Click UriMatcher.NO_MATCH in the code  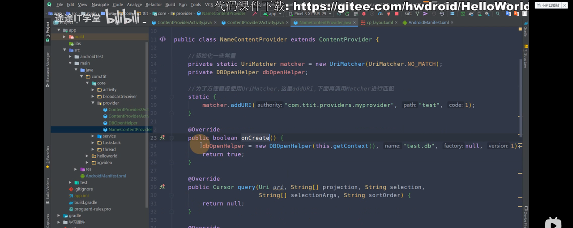point(402,64)
